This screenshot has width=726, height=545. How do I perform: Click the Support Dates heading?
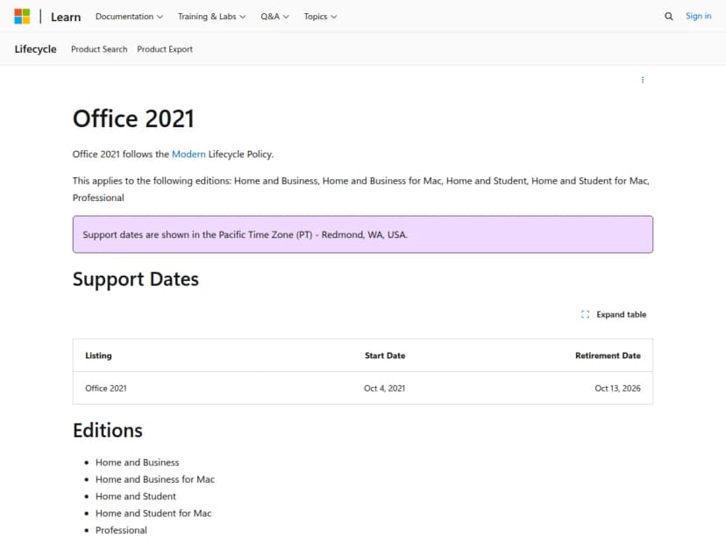pyautogui.click(x=136, y=279)
